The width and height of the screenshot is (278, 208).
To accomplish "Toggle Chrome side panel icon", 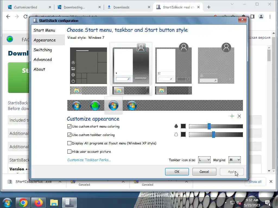I will (x=252, y=17).
